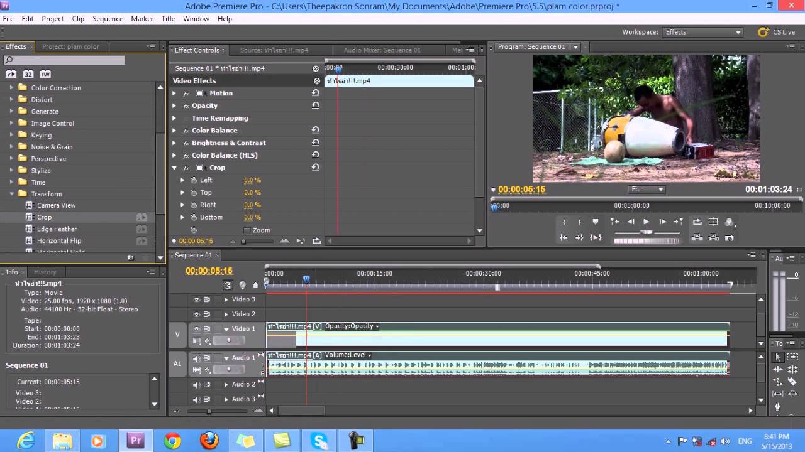
Task: Open Google Chrome from the taskbar
Action: pyautogui.click(x=172, y=441)
